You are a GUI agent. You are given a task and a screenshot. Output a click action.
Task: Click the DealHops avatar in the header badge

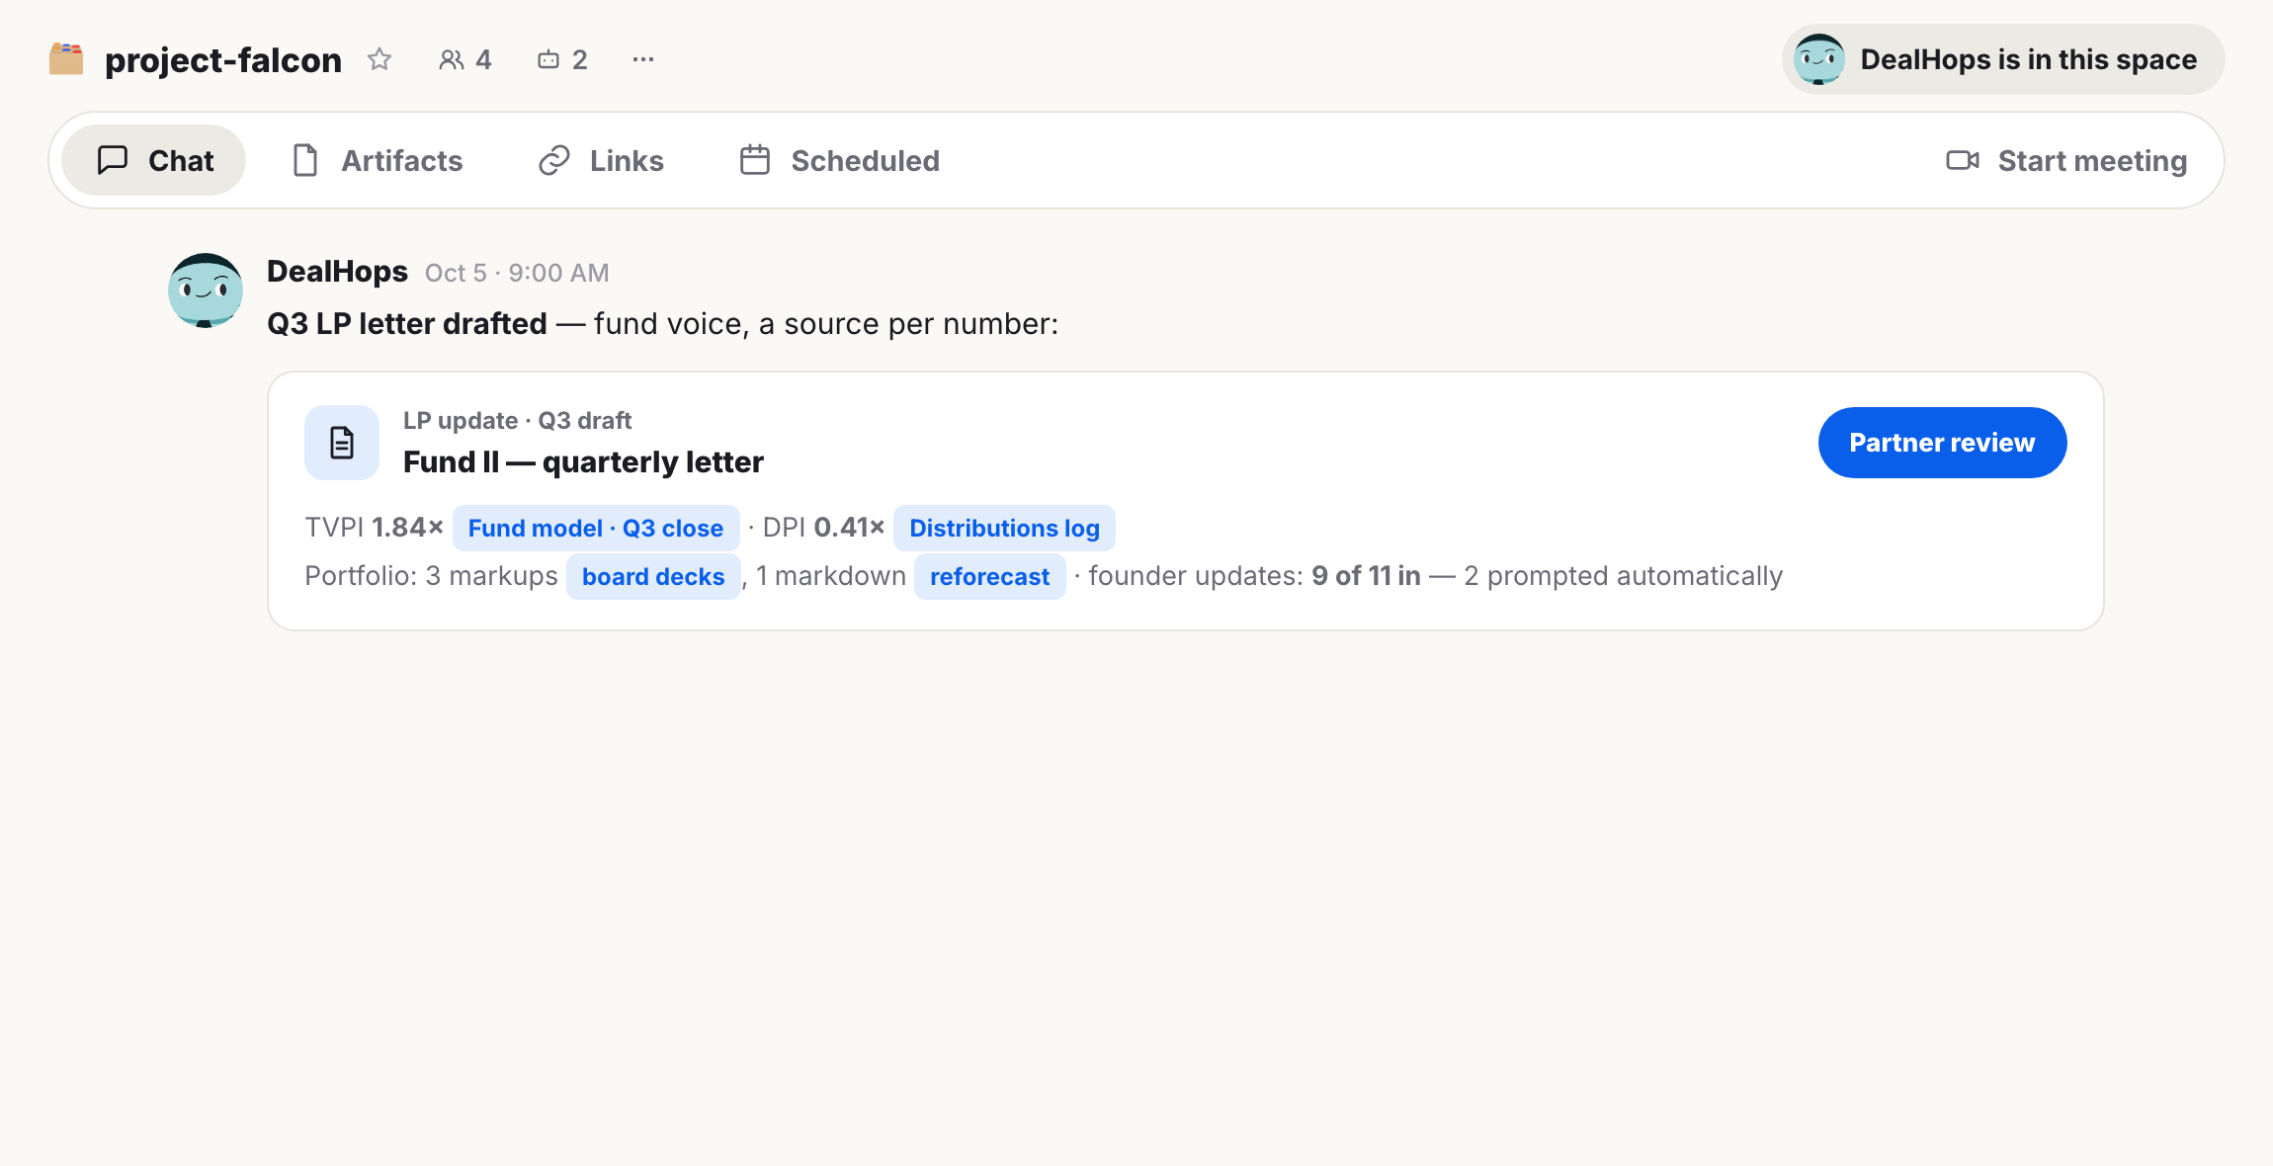click(x=1819, y=59)
